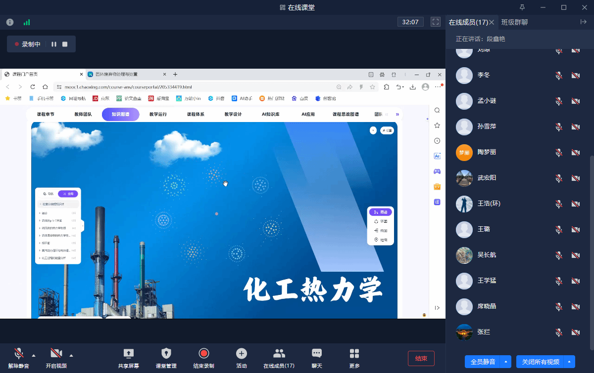Click the red 结束 button
The width and height of the screenshot is (594, 373).
point(421,358)
